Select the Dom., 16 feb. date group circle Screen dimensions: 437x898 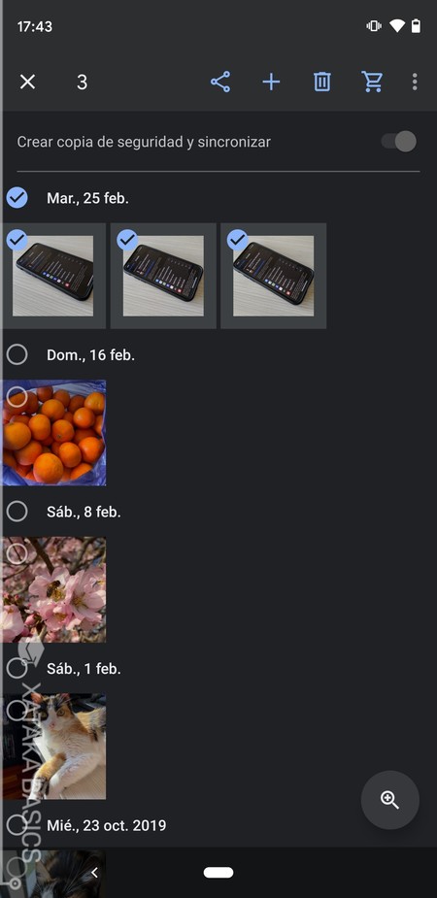point(17,355)
